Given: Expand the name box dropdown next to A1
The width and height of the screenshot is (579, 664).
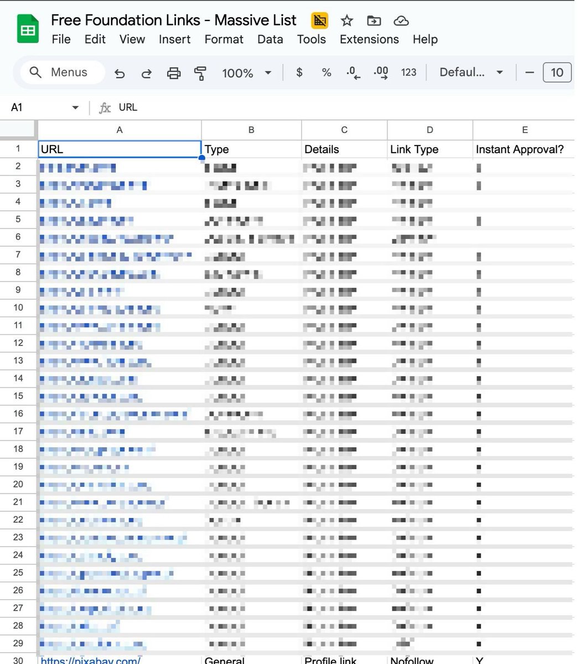Looking at the screenshot, I should (75, 107).
